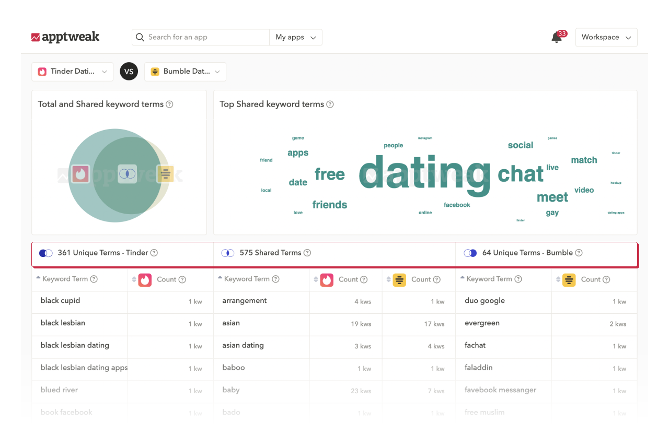Click help icon beside Bumble unique Count header
The height and width of the screenshot is (446, 669).
pos(606,279)
